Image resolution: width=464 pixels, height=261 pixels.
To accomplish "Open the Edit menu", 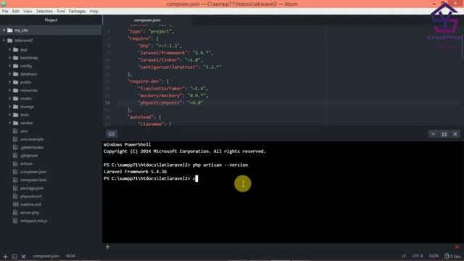I will (16, 12).
